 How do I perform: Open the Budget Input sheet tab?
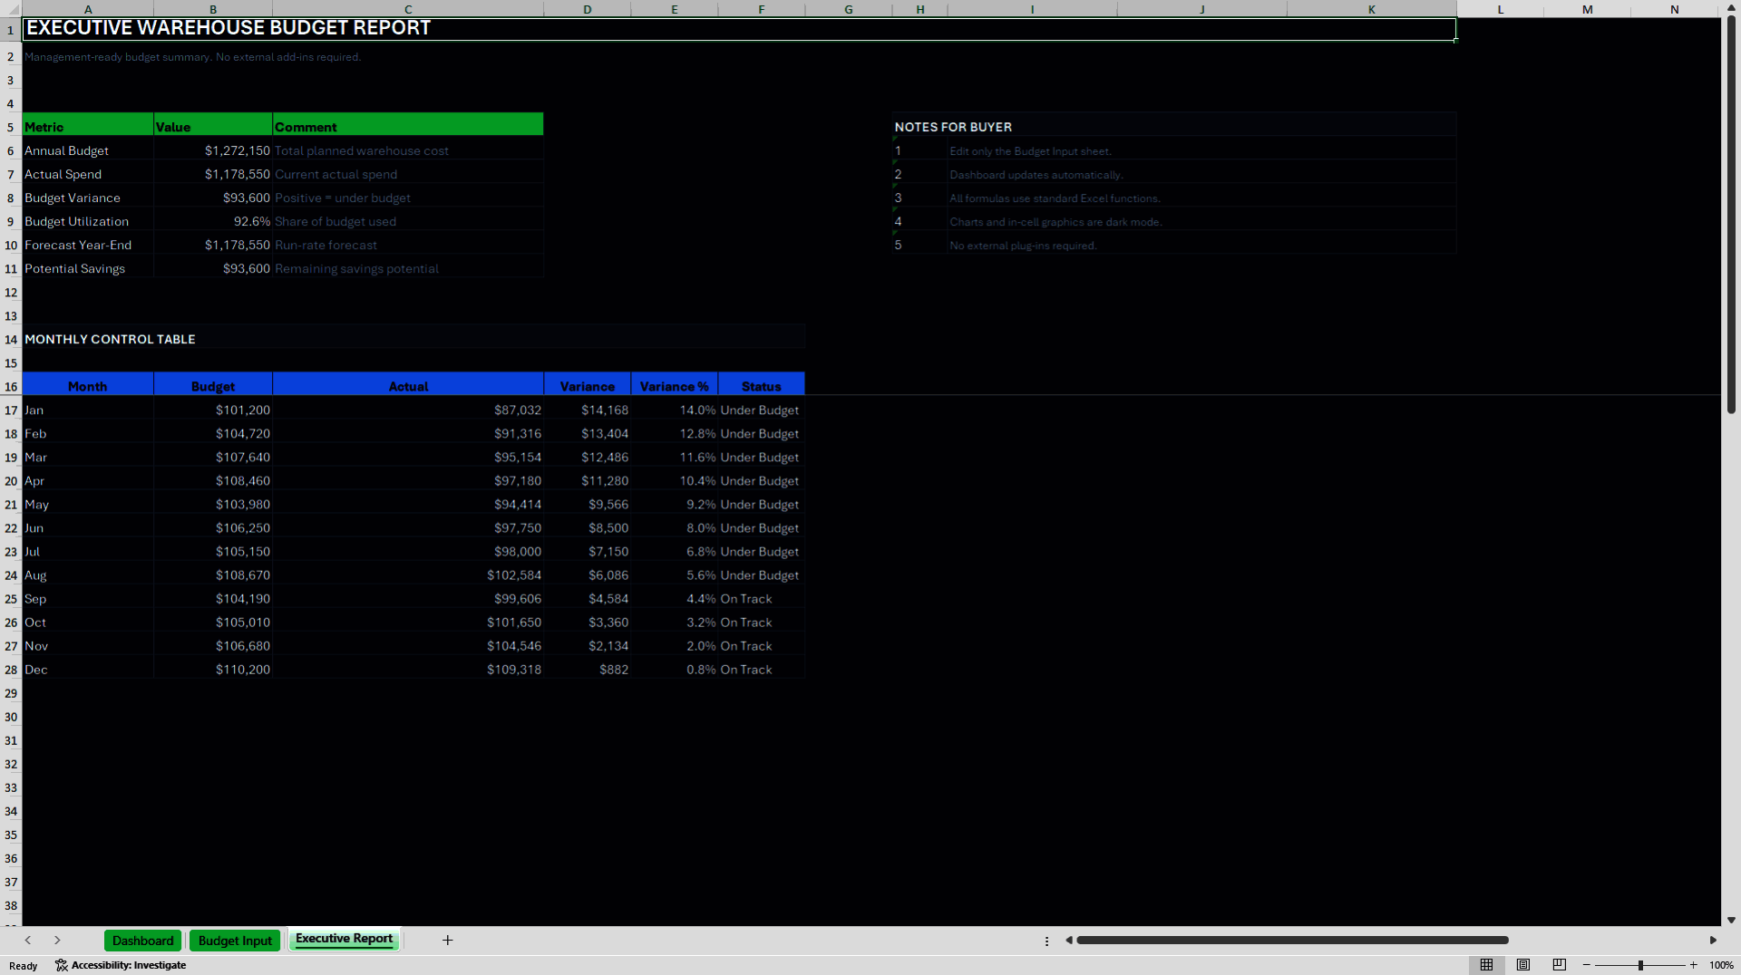pyautogui.click(x=235, y=941)
